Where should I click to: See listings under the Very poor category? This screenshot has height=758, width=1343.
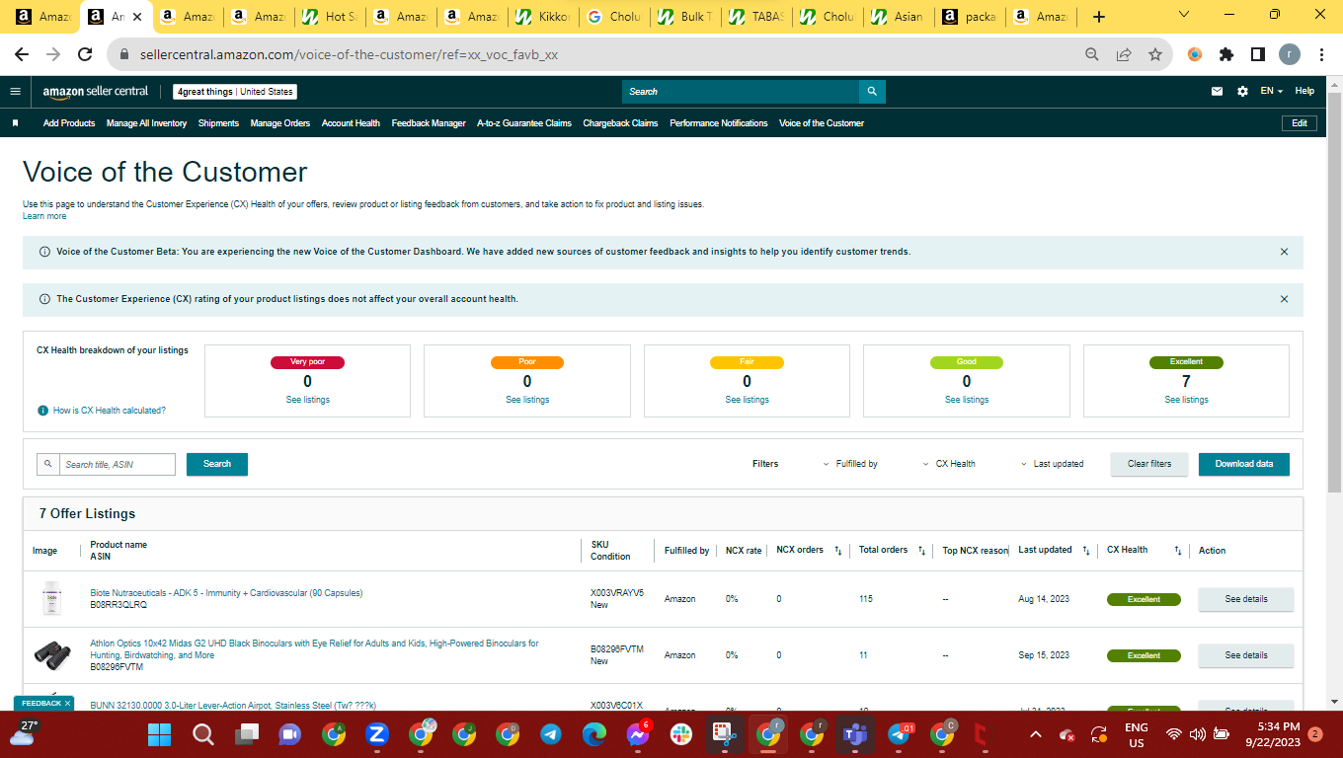(x=307, y=400)
